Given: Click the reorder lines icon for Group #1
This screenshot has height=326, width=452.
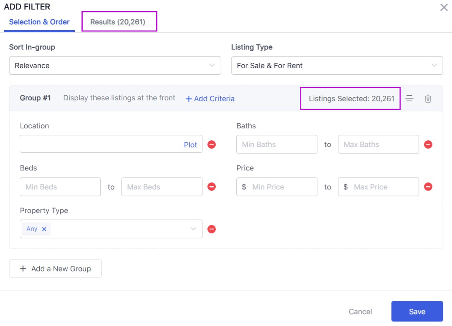Looking at the screenshot, I should [x=409, y=99].
